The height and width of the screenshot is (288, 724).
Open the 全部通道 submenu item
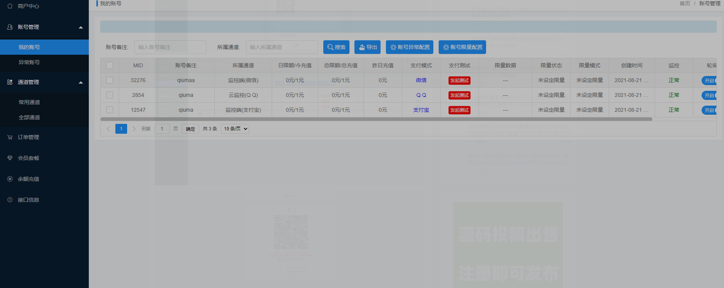tap(29, 117)
